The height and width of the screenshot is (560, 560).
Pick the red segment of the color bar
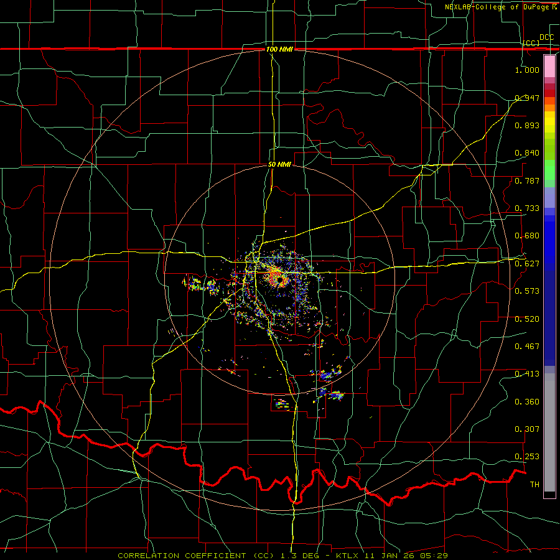coord(549,93)
